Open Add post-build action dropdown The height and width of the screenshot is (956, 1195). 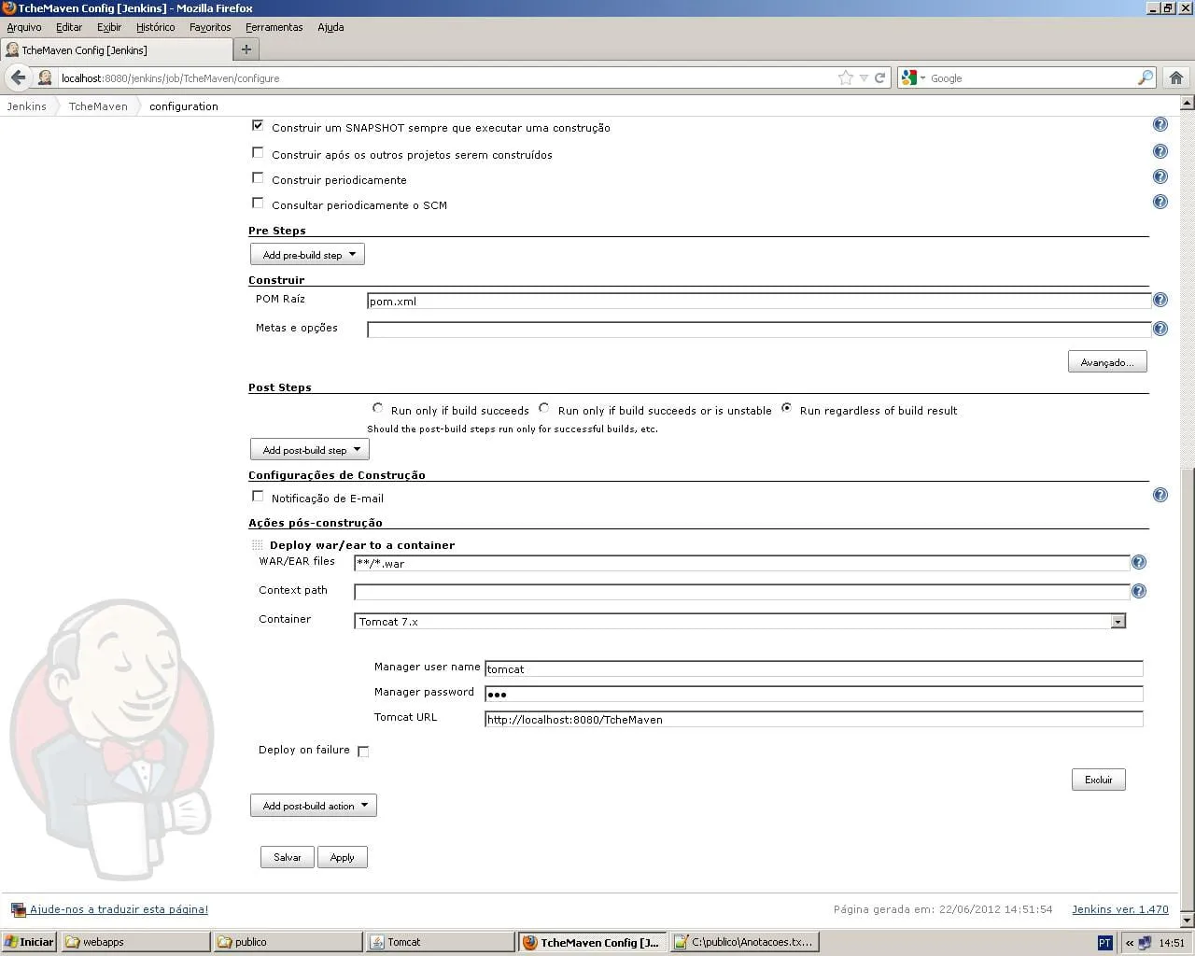tap(314, 806)
